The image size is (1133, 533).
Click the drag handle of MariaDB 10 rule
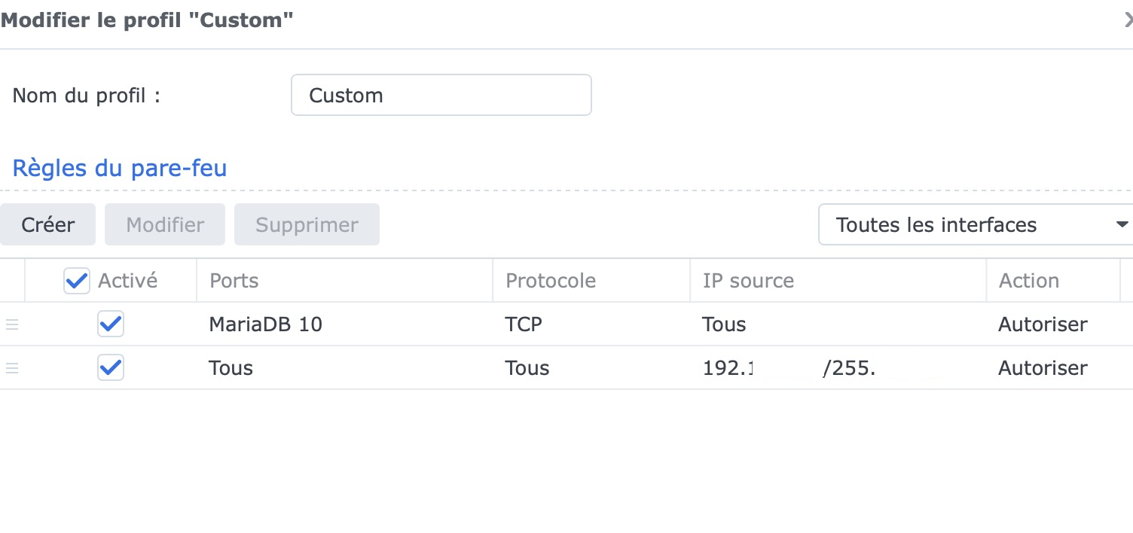click(12, 324)
